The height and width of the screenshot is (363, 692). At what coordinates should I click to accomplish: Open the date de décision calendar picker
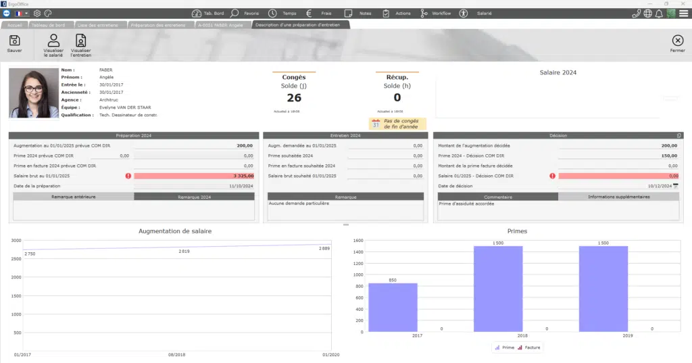pos(675,185)
